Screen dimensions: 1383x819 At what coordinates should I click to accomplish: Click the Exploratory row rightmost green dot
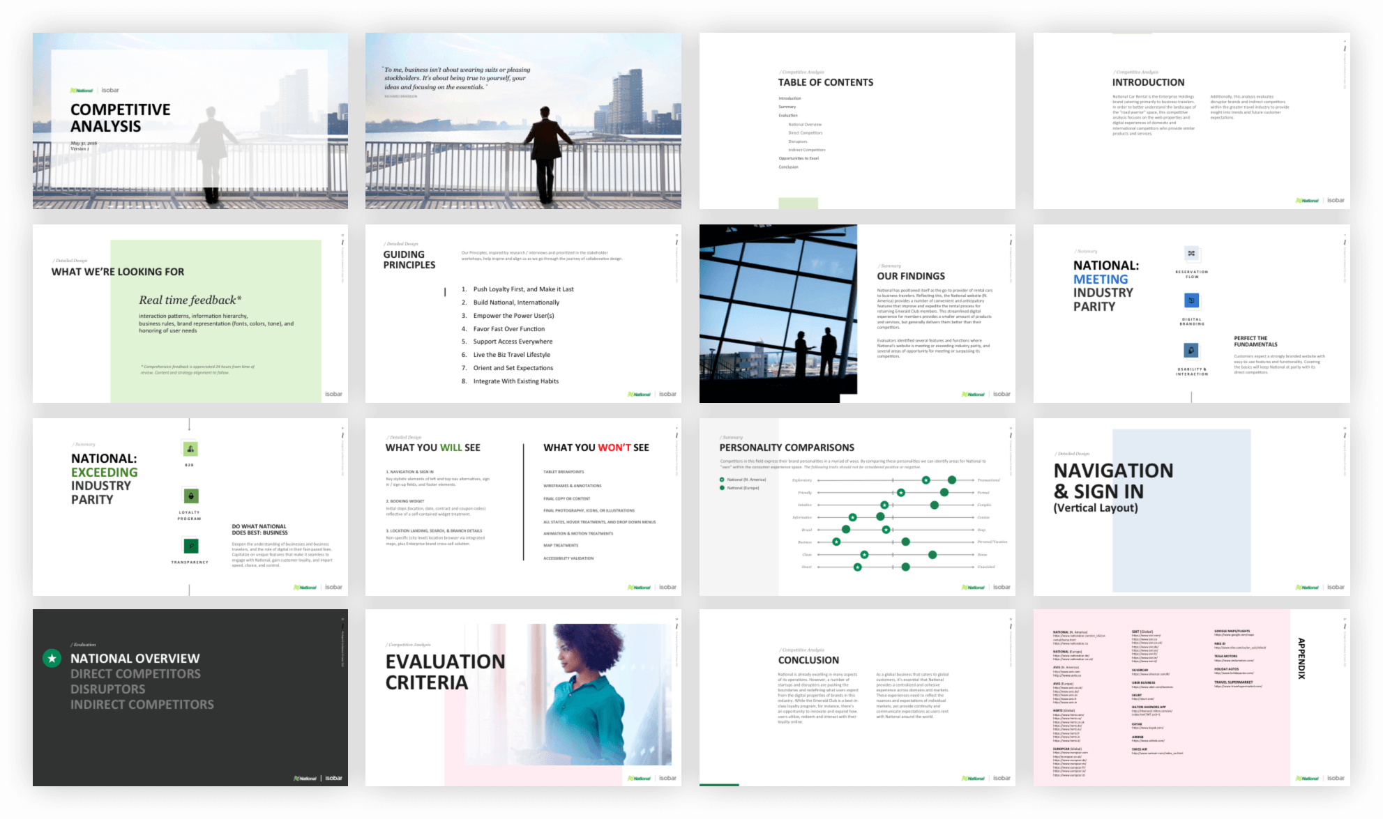click(952, 480)
